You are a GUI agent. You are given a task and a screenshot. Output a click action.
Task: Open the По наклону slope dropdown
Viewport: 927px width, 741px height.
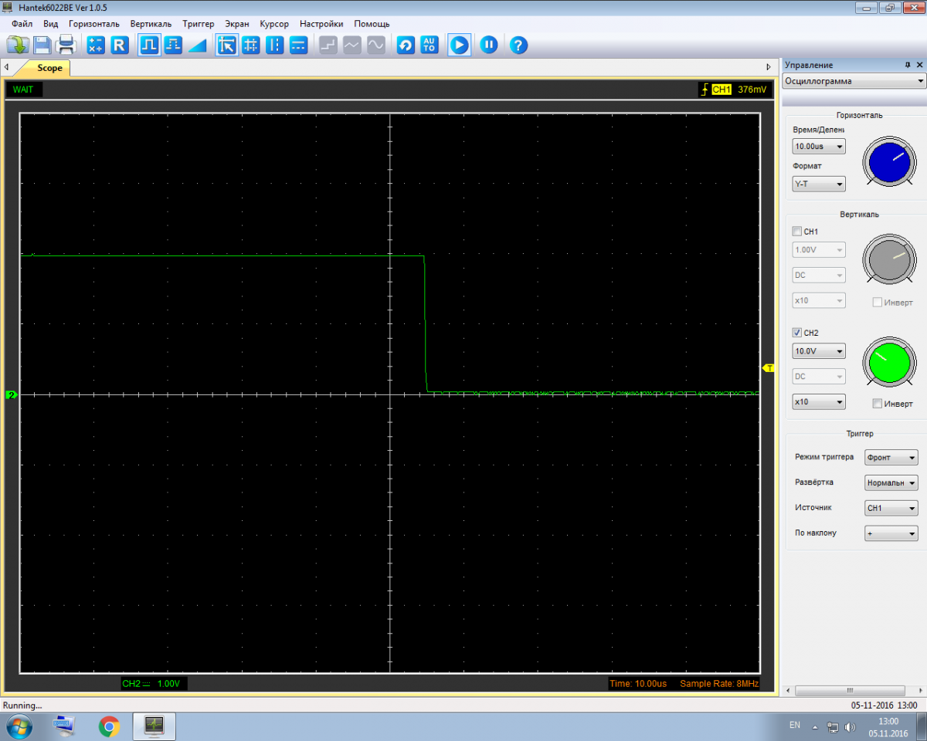pyautogui.click(x=891, y=533)
